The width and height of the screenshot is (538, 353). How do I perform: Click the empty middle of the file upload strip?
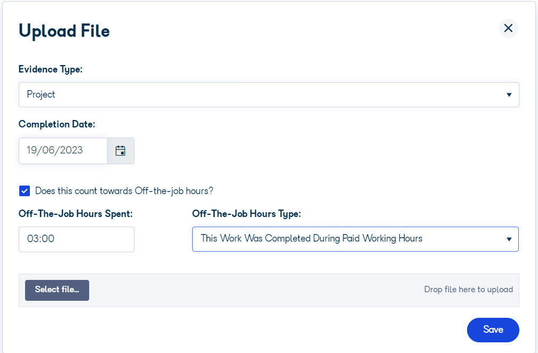256,290
